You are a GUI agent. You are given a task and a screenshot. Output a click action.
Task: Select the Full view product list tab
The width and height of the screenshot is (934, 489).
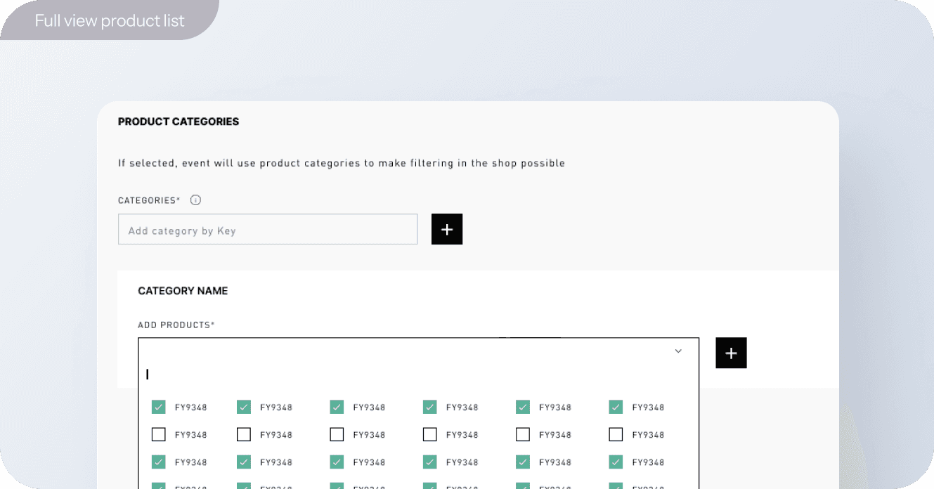coord(110,20)
